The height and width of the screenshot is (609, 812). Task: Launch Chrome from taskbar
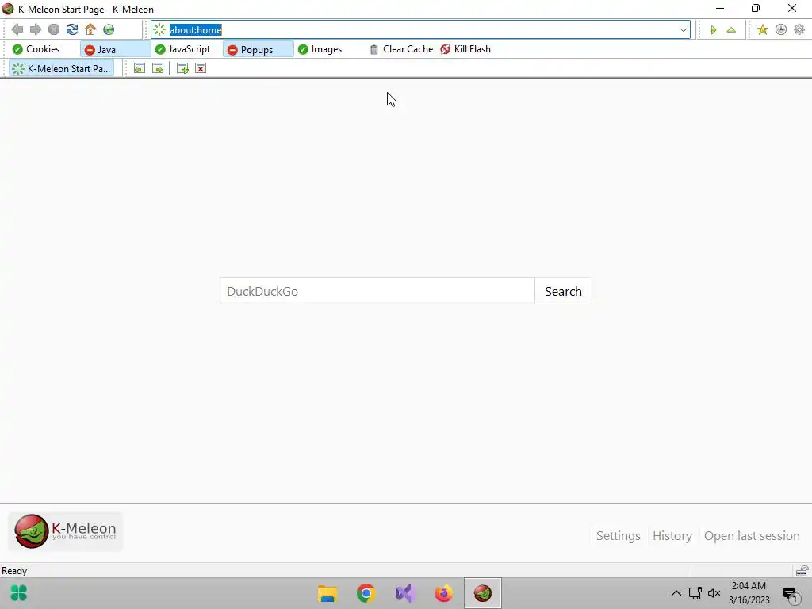[x=366, y=593]
